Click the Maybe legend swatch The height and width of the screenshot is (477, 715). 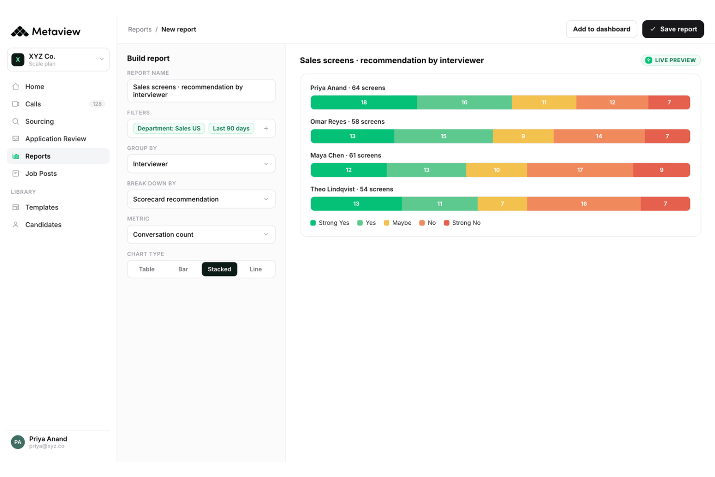point(386,223)
